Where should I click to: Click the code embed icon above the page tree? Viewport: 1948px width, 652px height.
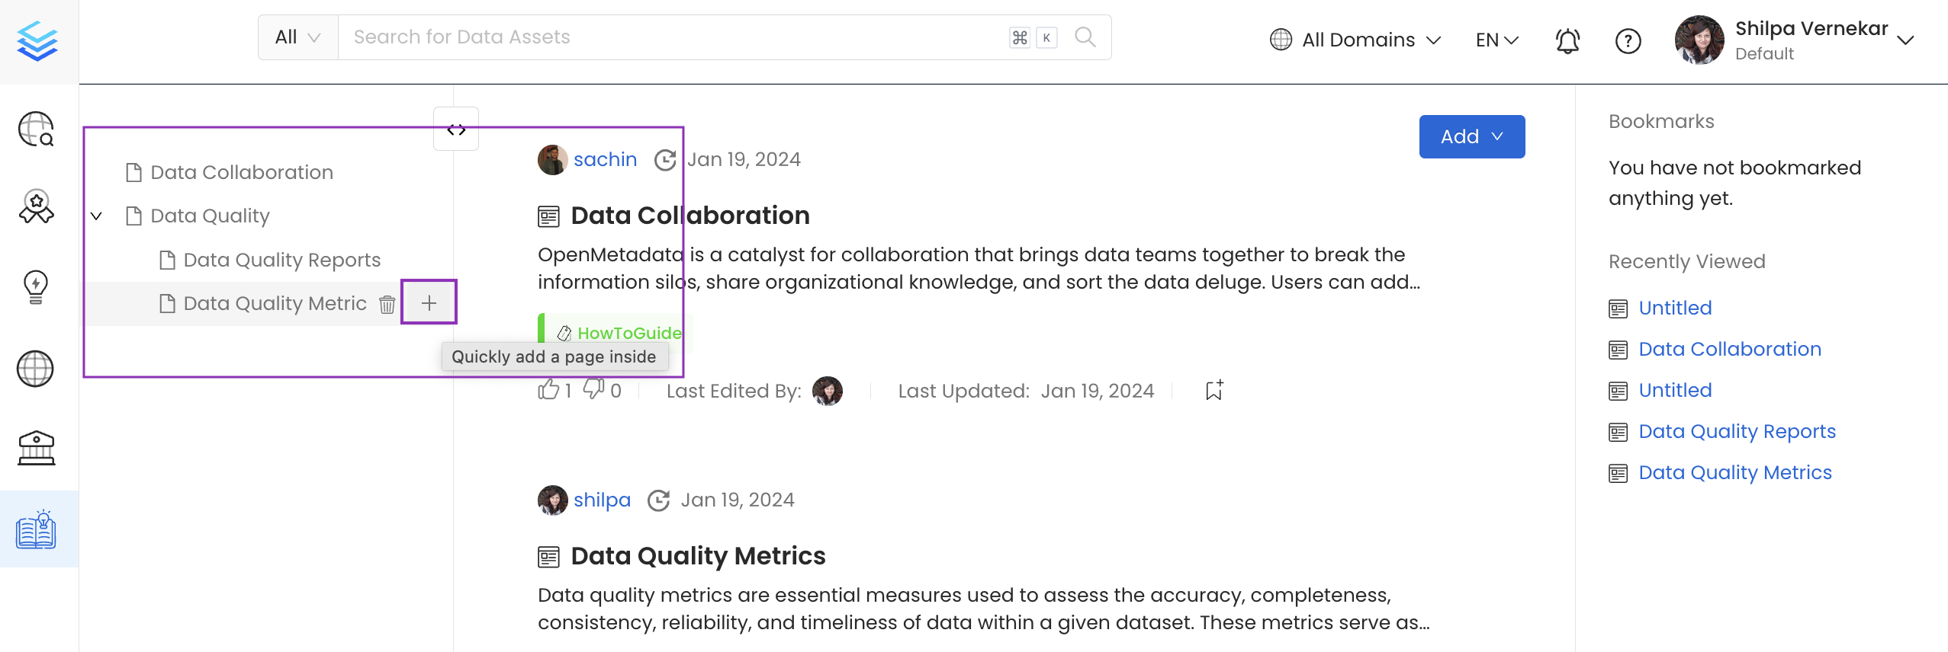pyautogui.click(x=455, y=128)
